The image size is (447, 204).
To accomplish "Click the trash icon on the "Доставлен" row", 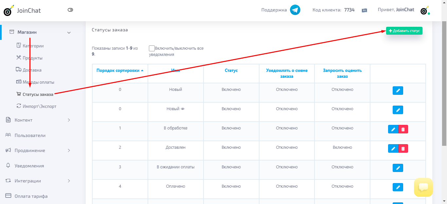I will click(x=403, y=148).
